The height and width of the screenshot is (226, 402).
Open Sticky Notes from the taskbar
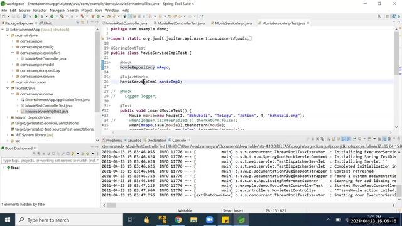225,220
